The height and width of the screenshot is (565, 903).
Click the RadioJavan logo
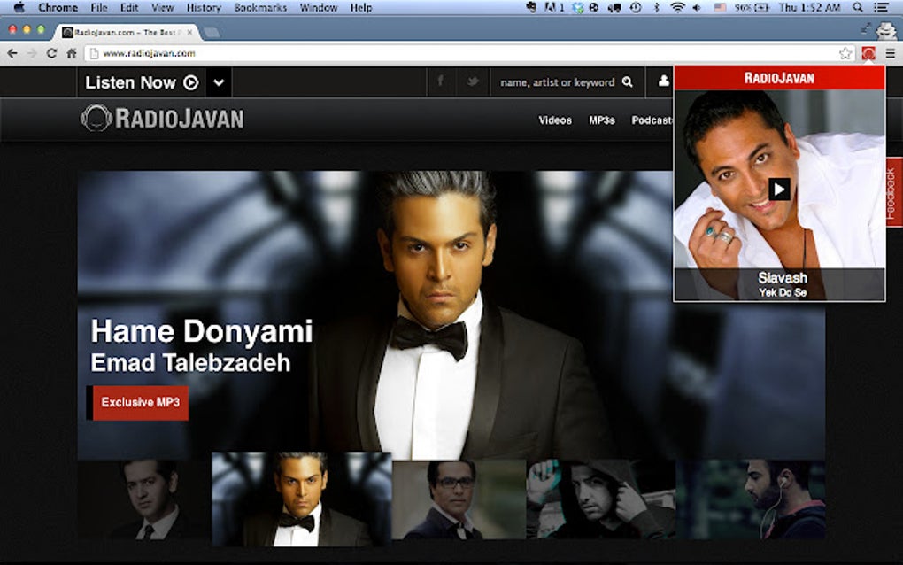(161, 120)
